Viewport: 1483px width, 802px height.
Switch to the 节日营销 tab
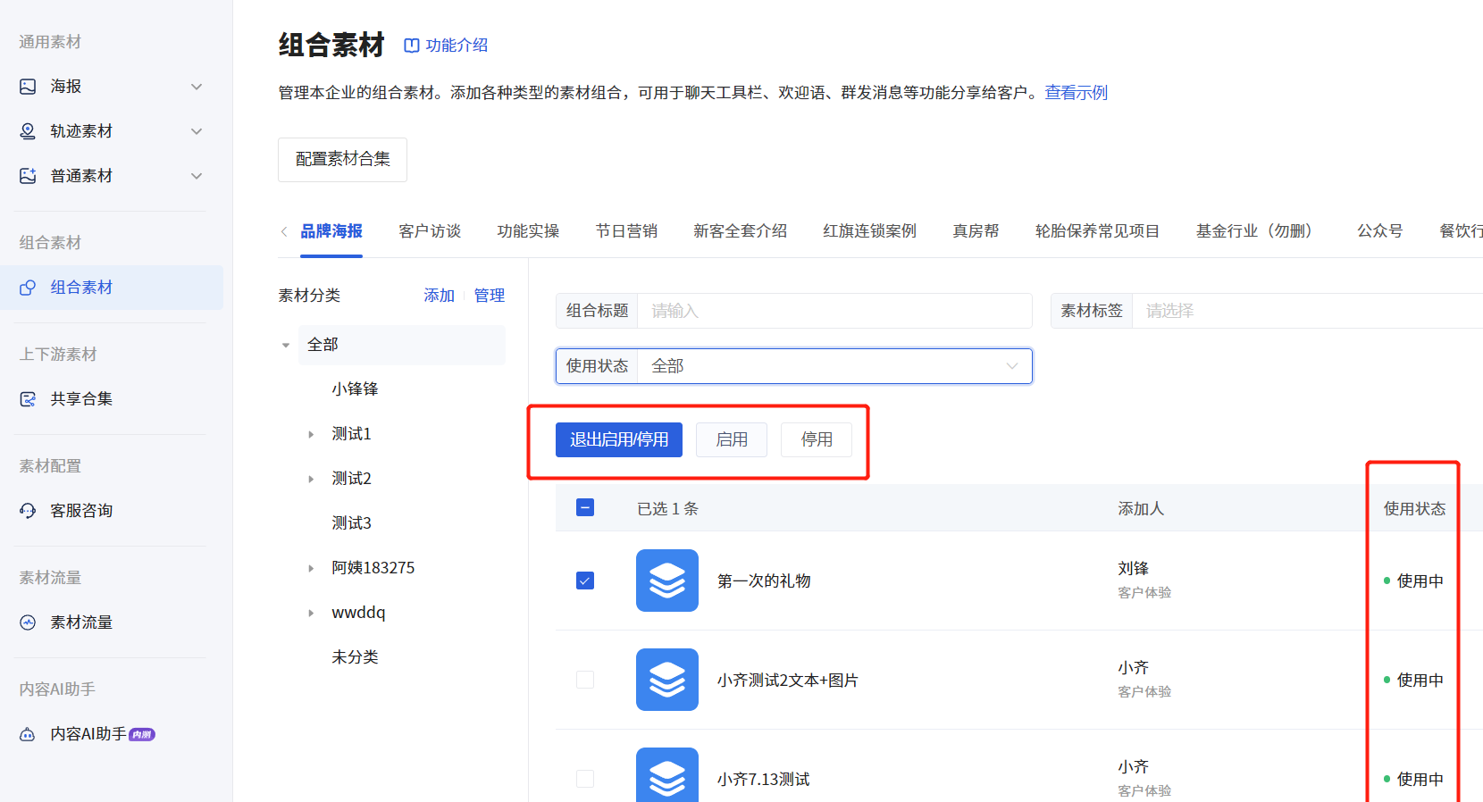pyautogui.click(x=626, y=231)
